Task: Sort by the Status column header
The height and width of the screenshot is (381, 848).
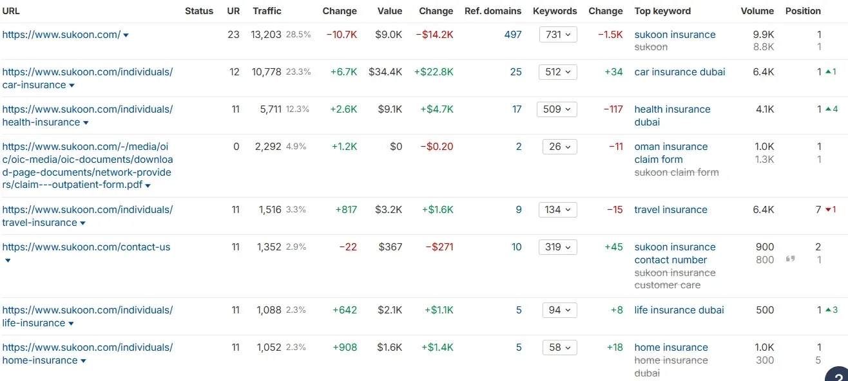Action: pyautogui.click(x=199, y=11)
